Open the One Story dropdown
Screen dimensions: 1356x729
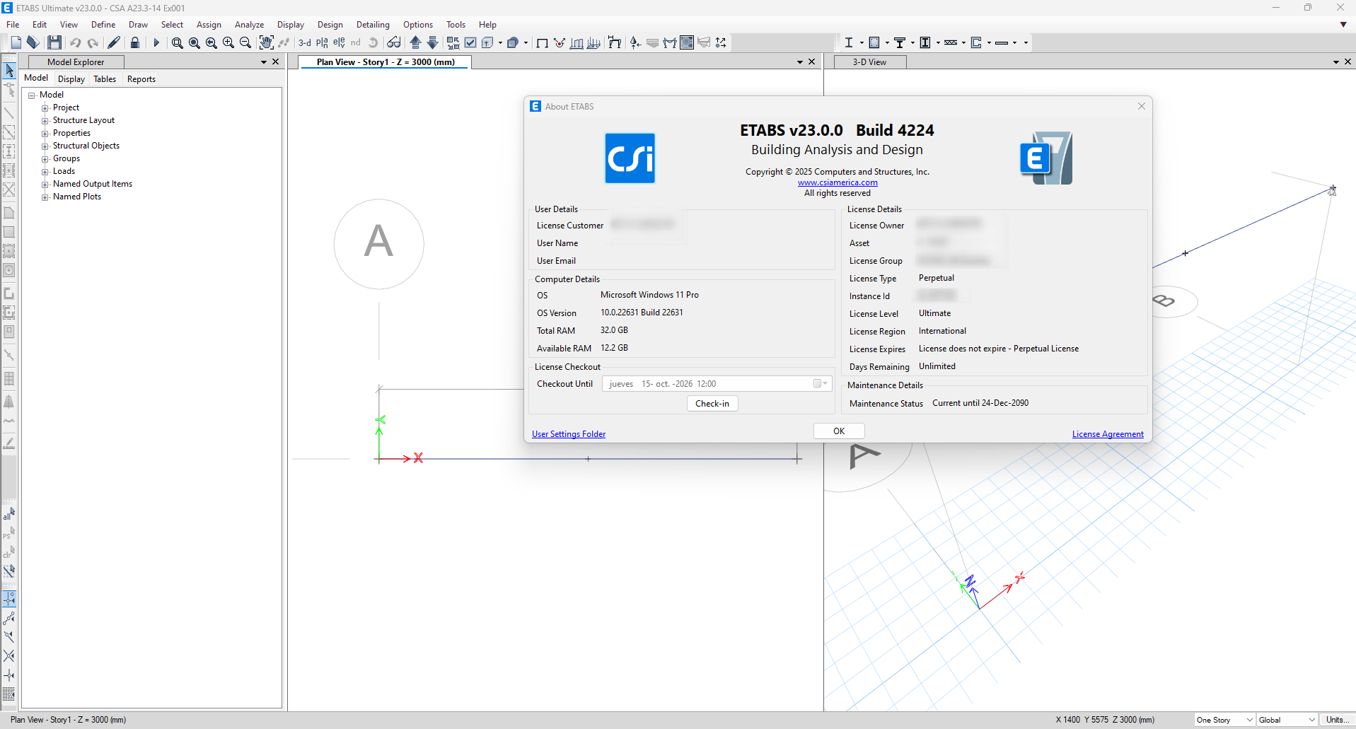[x=1224, y=720]
